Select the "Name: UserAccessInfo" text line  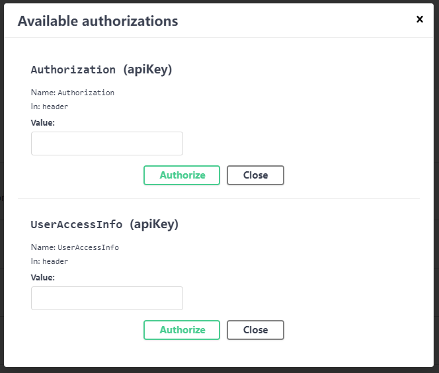pyautogui.click(x=75, y=247)
